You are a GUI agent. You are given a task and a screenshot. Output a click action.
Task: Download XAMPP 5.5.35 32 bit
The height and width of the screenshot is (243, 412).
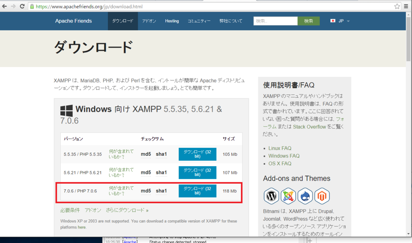pyautogui.click(x=197, y=154)
